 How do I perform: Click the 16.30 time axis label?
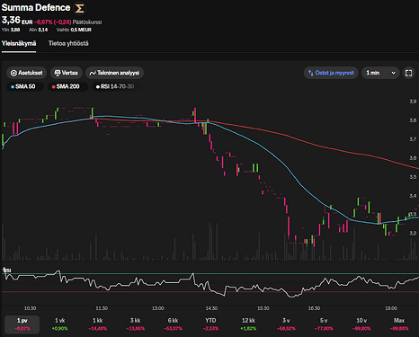(314, 308)
